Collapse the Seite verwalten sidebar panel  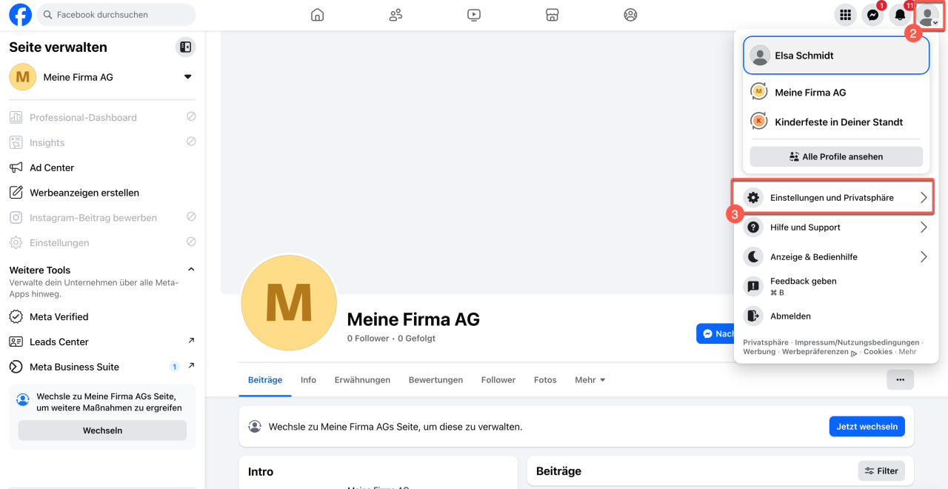click(x=186, y=47)
